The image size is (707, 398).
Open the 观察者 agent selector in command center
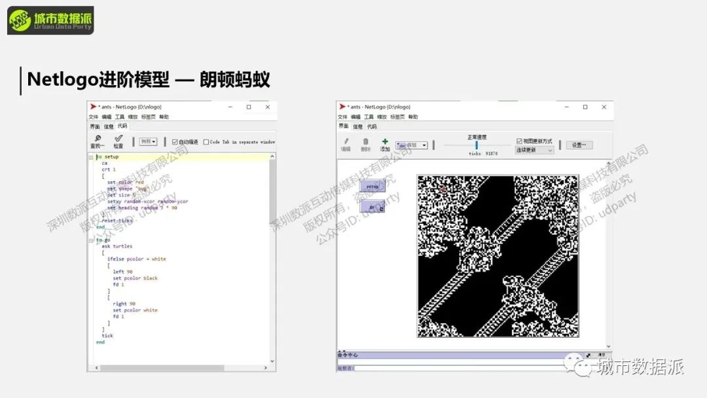point(346,369)
